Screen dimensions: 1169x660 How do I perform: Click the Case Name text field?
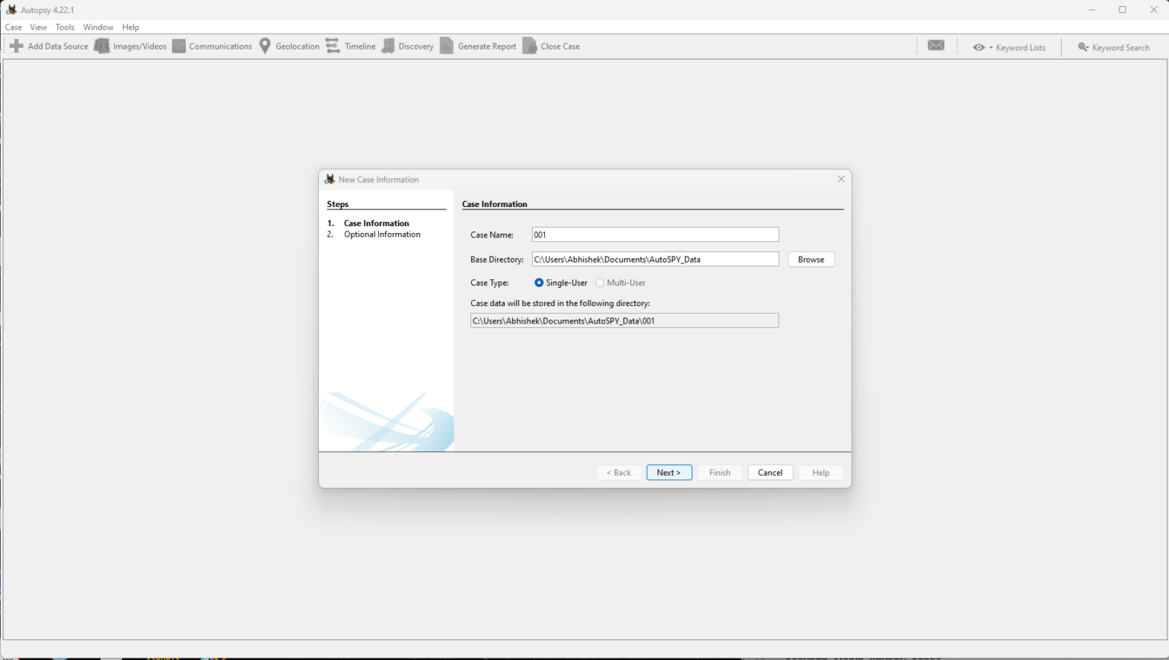click(x=655, y=234)
